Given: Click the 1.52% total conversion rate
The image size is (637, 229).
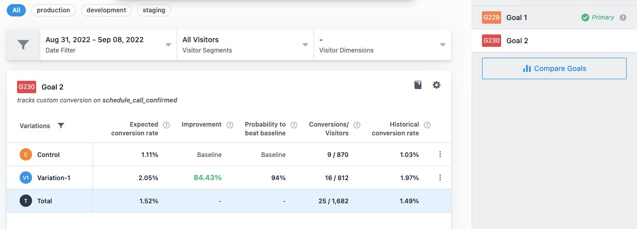Looking at the screenshot, I should pos(149,201).
